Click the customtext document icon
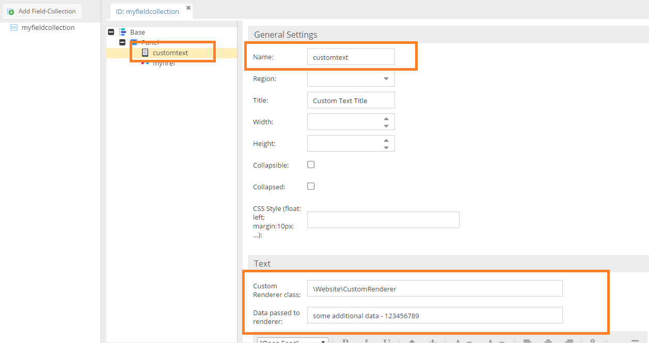This screenshot has width=649, height=343. (145, 53)
